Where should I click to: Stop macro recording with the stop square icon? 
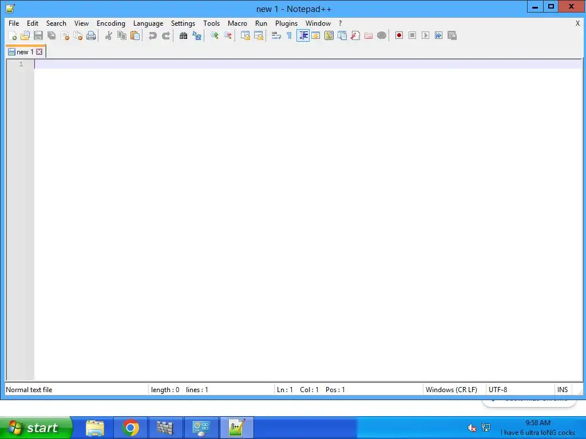412,35
